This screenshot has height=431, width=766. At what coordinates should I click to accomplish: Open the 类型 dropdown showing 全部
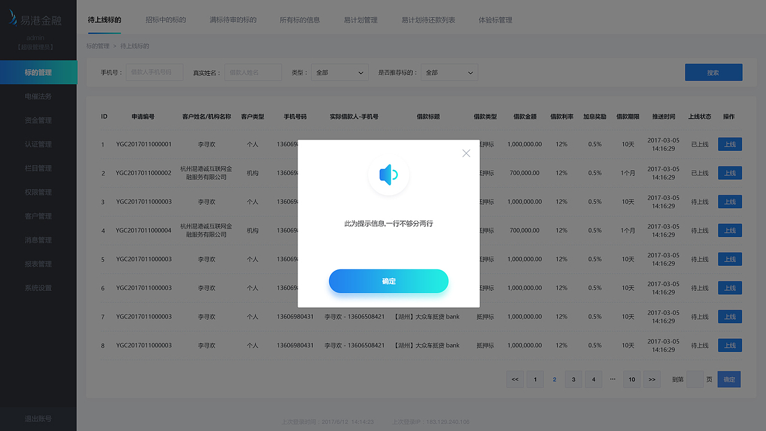(339, 72)
